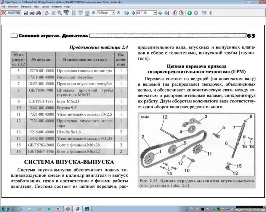This screenshot has width=266, height=212.
Task: Select the hand pan tool
Action: 47,13
